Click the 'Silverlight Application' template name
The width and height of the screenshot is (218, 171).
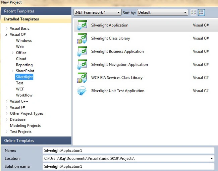[110, 25]
